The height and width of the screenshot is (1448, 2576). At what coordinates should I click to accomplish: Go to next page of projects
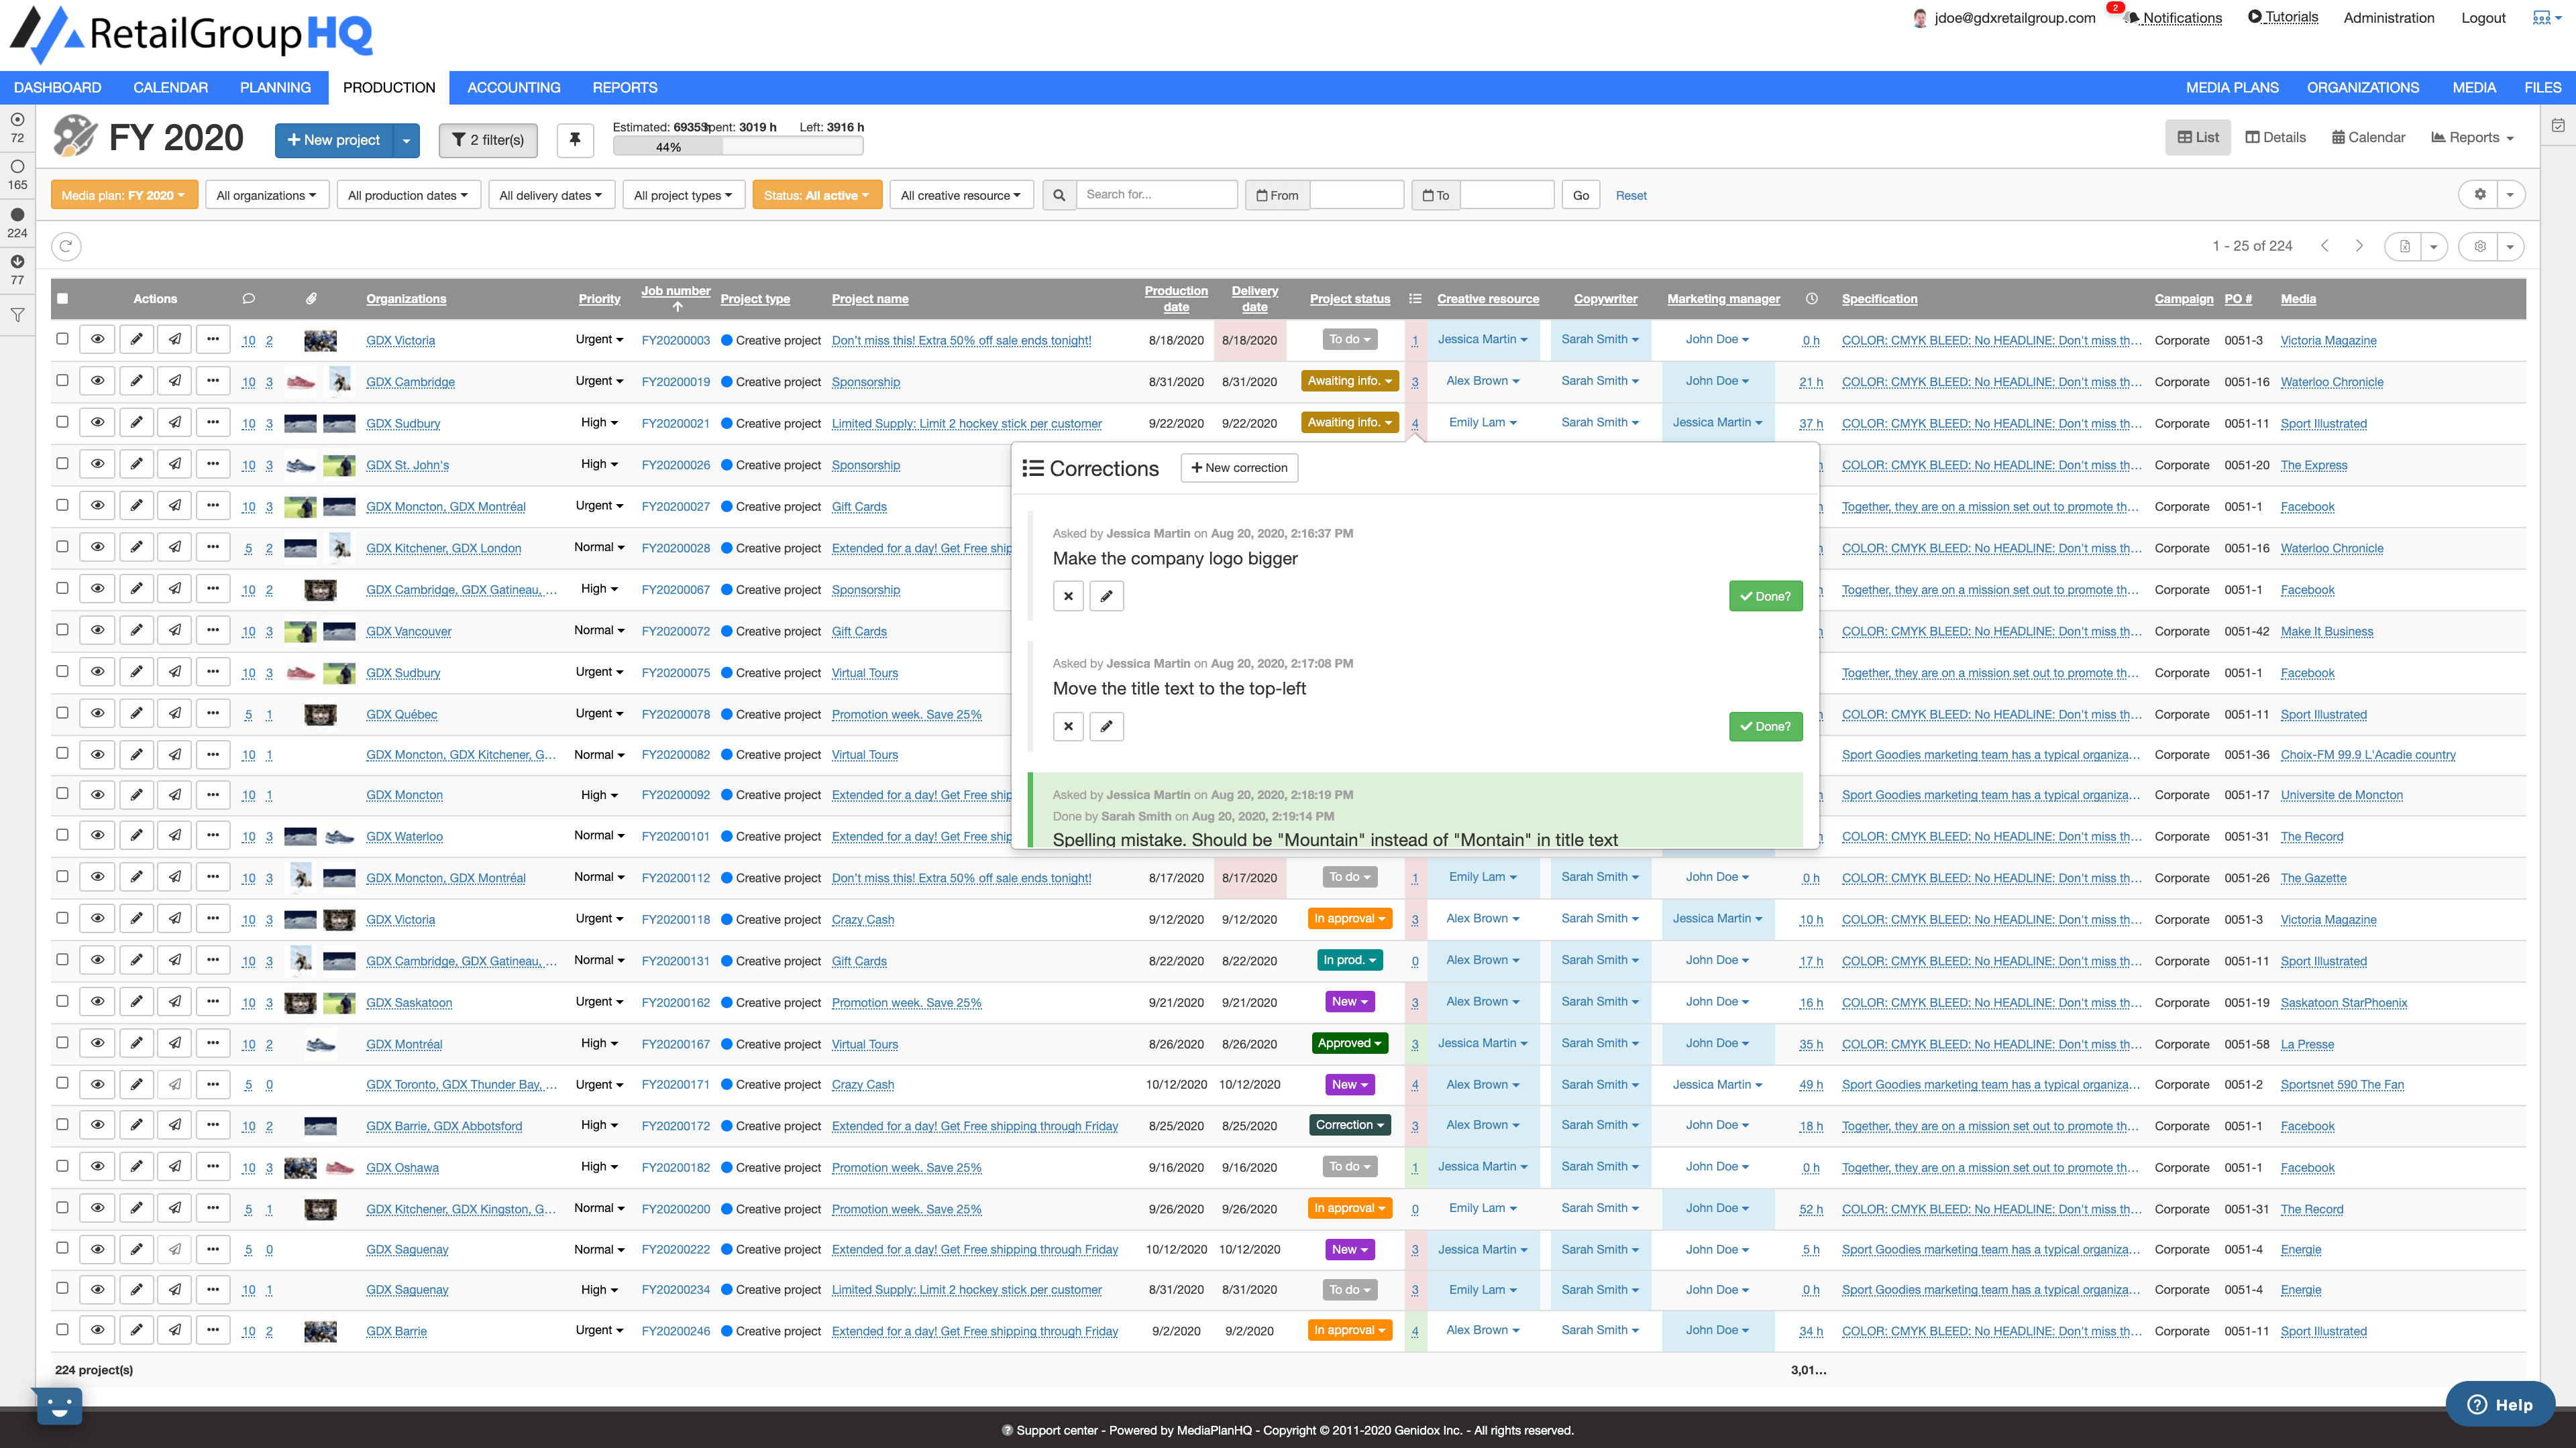[2359, 246]
